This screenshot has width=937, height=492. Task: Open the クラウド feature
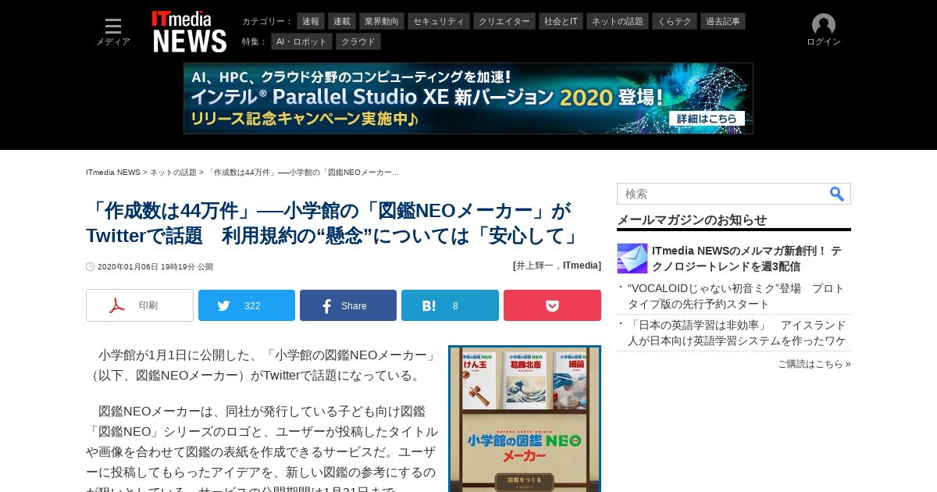[x=358, y=41]
